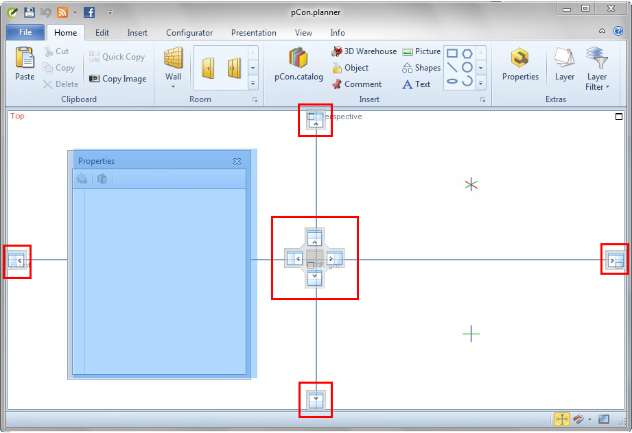Click the Copy Image camera button
Screen dimensions: 632x433
coord(117,79)
